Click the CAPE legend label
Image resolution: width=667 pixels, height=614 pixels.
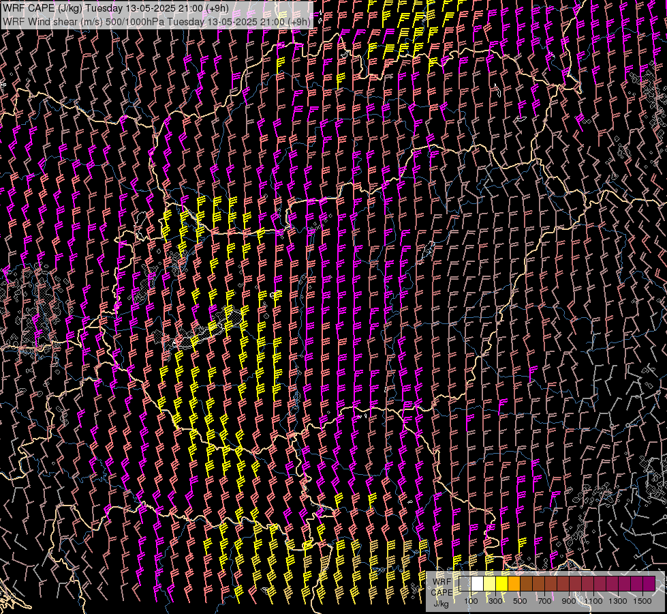tap(442, 593)
